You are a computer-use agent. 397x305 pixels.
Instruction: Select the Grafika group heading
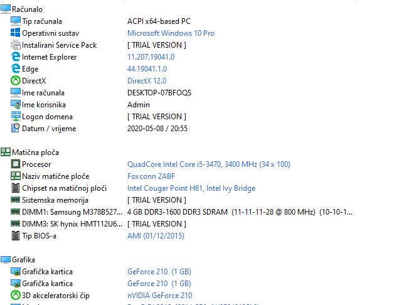[x=23, y=260]
